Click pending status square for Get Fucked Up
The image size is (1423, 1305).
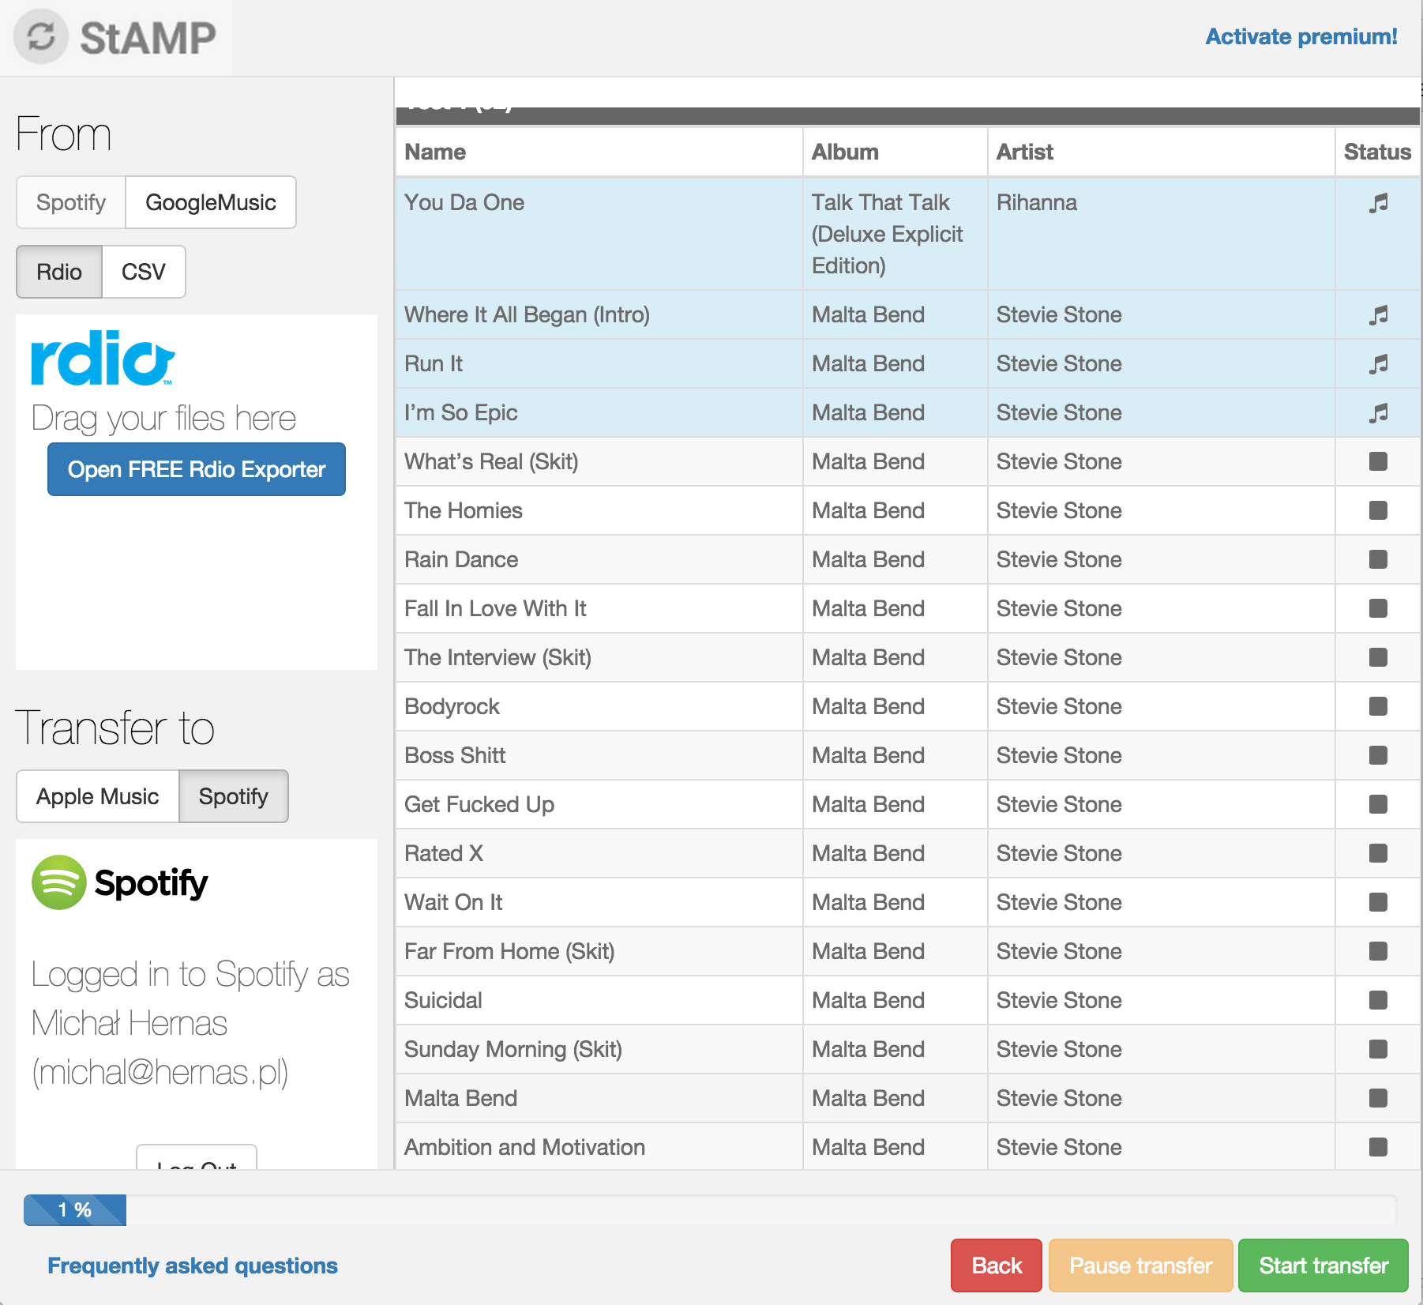click(x=1378, y=804)
